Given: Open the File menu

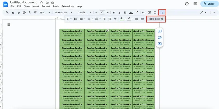Looking at the screenshot, I should point(12,6).
